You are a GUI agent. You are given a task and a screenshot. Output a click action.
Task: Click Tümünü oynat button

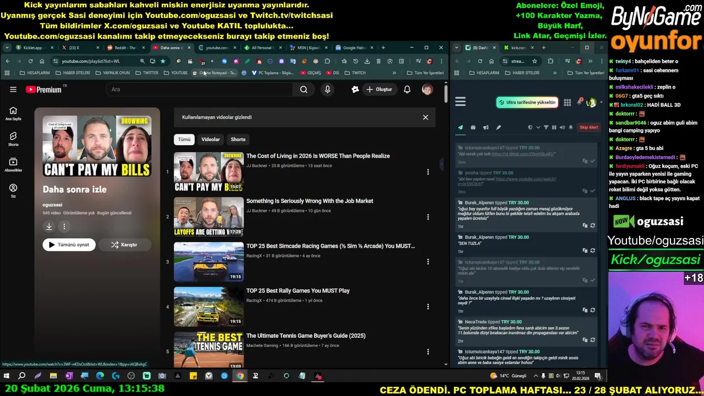[x=69, y=245]
